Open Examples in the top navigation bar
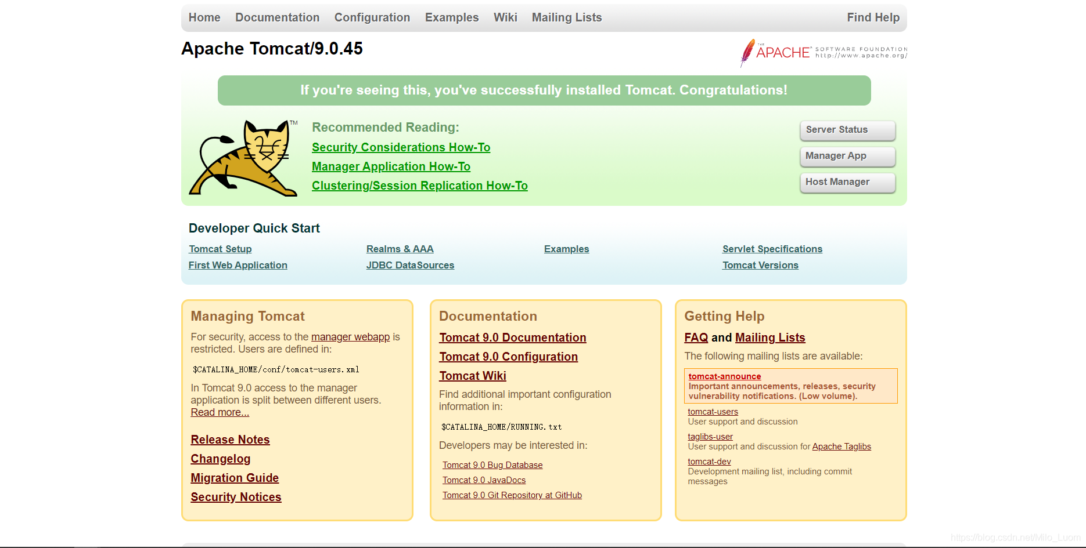Image resolution: width=1086 pixels, height=548 pixels. pos(452,17)
